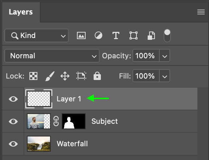Open the Layers panel menu
Viewport: 209px width, 160px height.
click(x=201, y=12)
